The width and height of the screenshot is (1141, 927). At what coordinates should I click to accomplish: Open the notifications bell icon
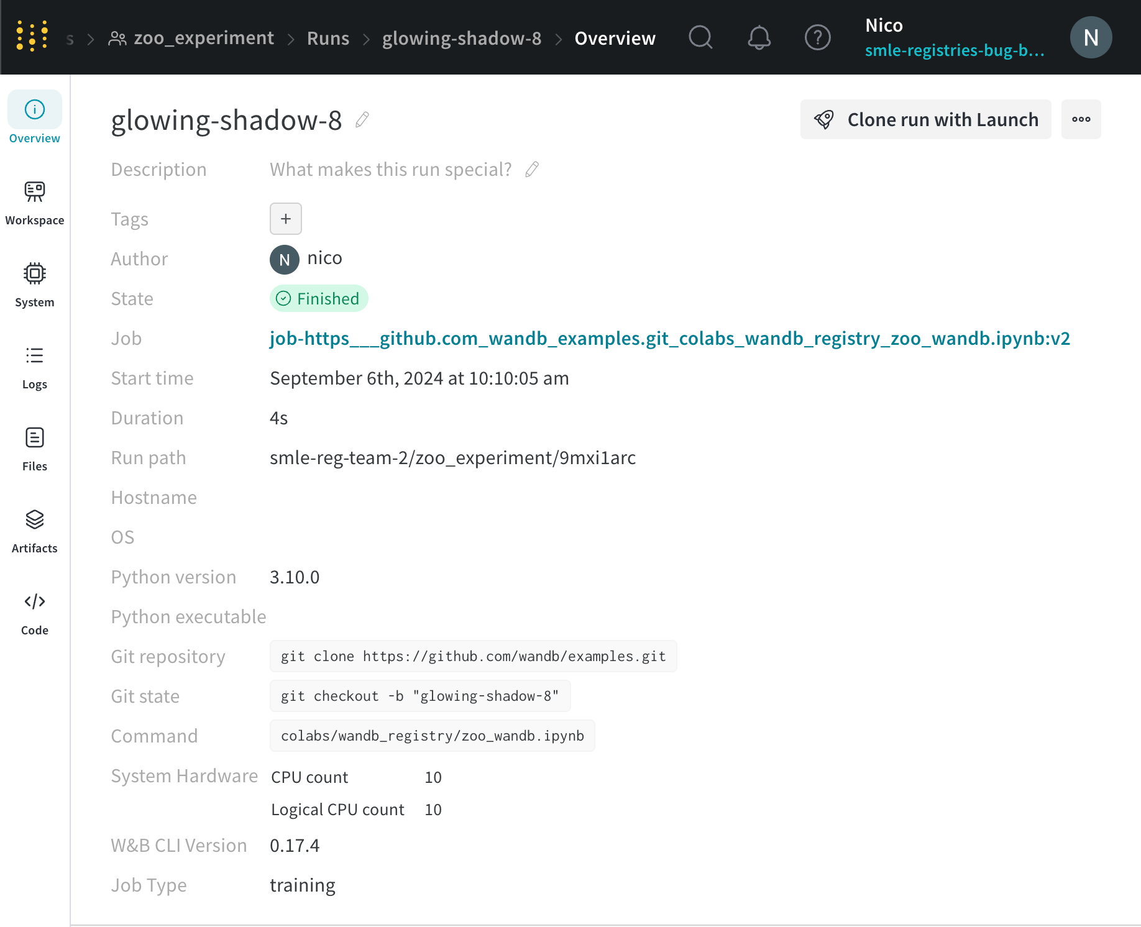coord(759,37)
